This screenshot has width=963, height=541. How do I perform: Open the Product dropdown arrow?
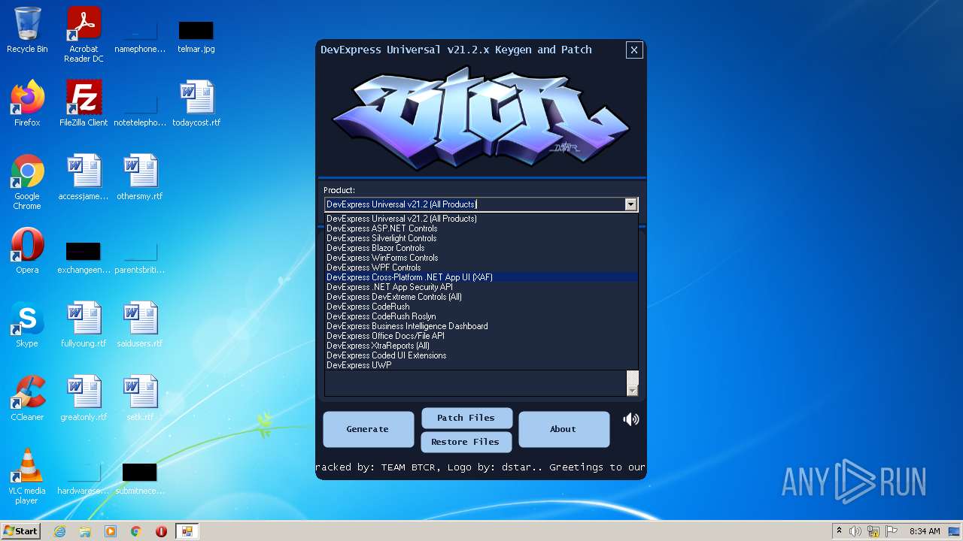point(631,204)
